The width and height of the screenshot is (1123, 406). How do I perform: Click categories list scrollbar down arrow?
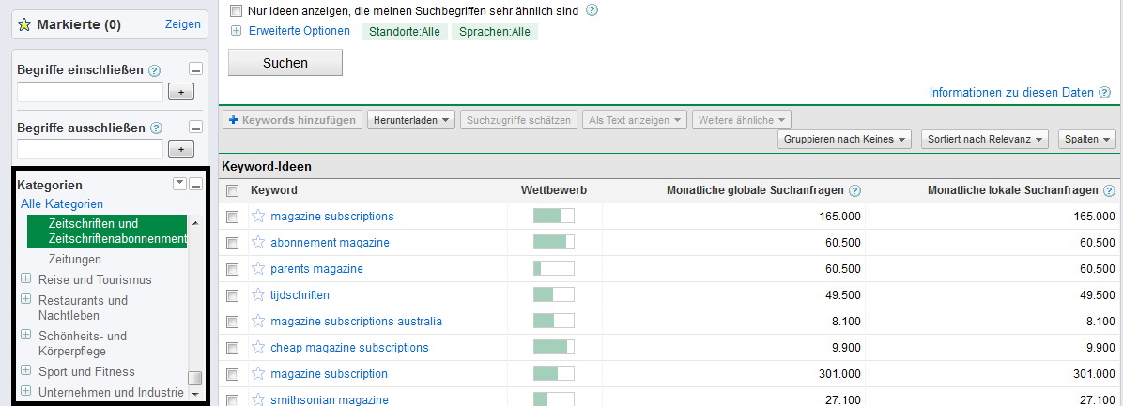[194, 394]
